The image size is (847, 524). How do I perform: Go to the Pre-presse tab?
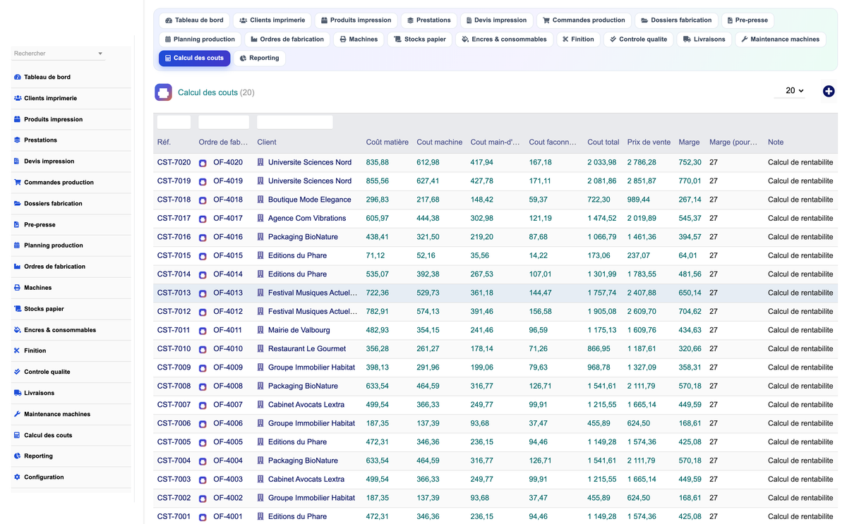point(747,20)
